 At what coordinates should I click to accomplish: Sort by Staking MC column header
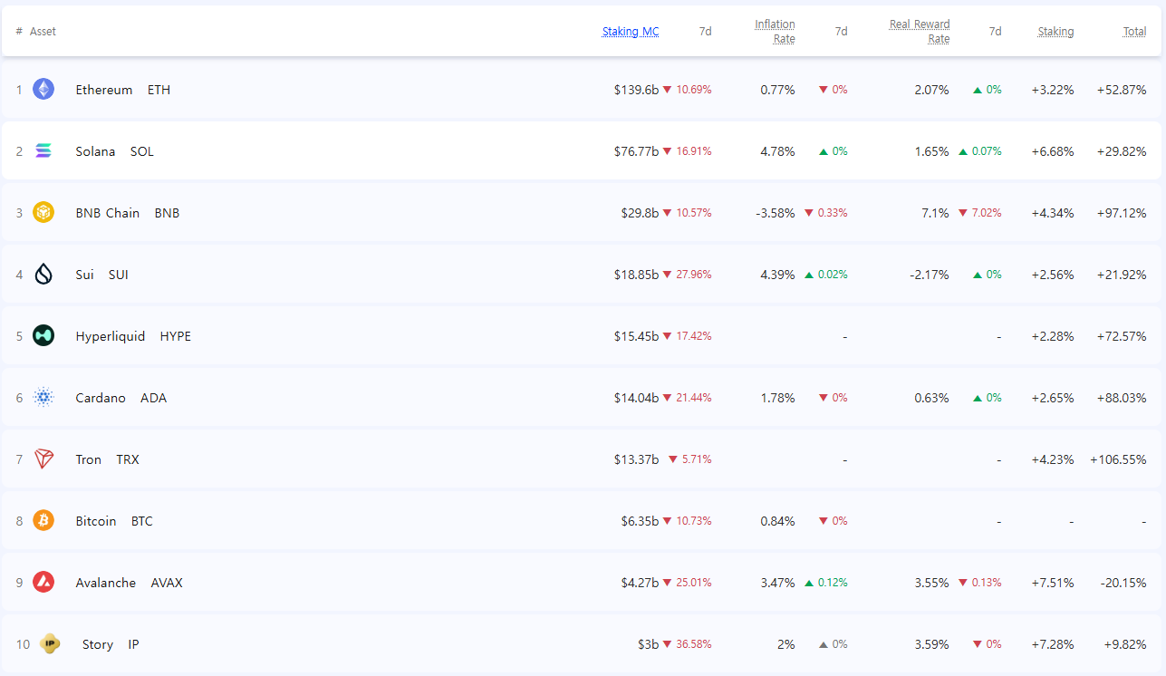pyautogui.click(x=631, y=32)
